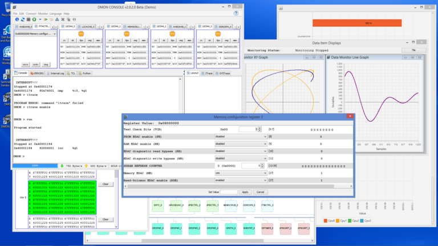
Task: Click the orange CPU chip icon in the LEON4_1 panel
Action: coord(127,34)
